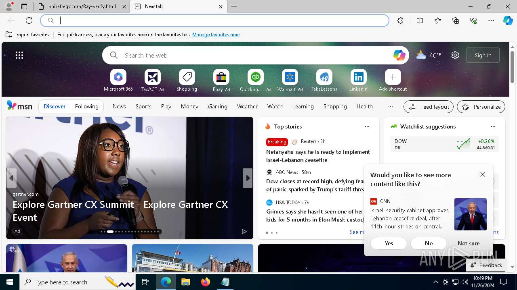Click the Personalize button

pyautogui.click(x=481, y=107)
